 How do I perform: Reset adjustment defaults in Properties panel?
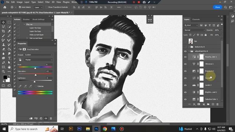coord(41,118)
